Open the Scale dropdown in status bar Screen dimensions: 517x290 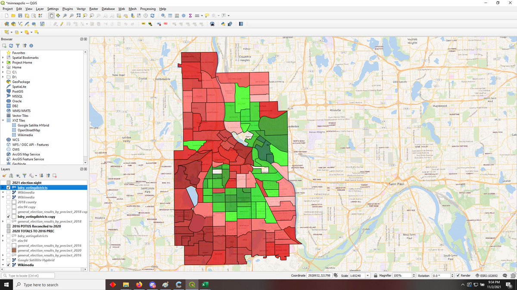pos(368,275)
